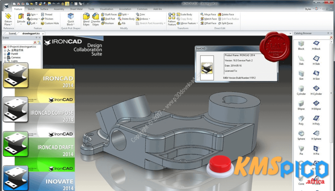Viewport: 335px width, 191px height.
Task: Click Scale Body
Action: click(185, 14)
